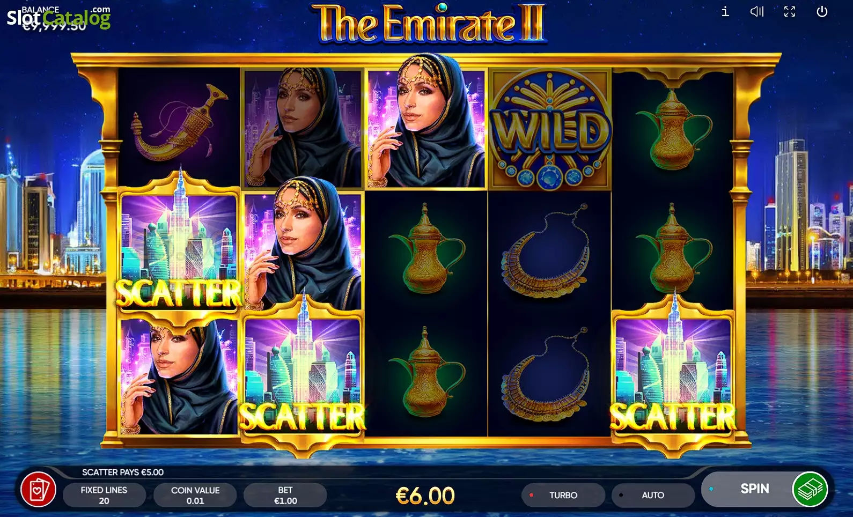
Task: Click the €6.00 win amount display
Action: (x=425, y=496)
